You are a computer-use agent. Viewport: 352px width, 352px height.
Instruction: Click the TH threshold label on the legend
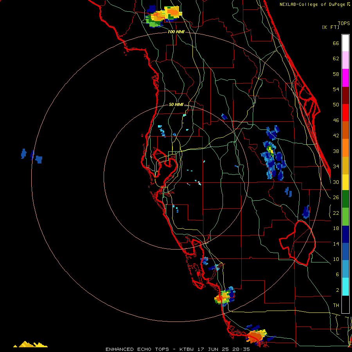click(336, 305)
